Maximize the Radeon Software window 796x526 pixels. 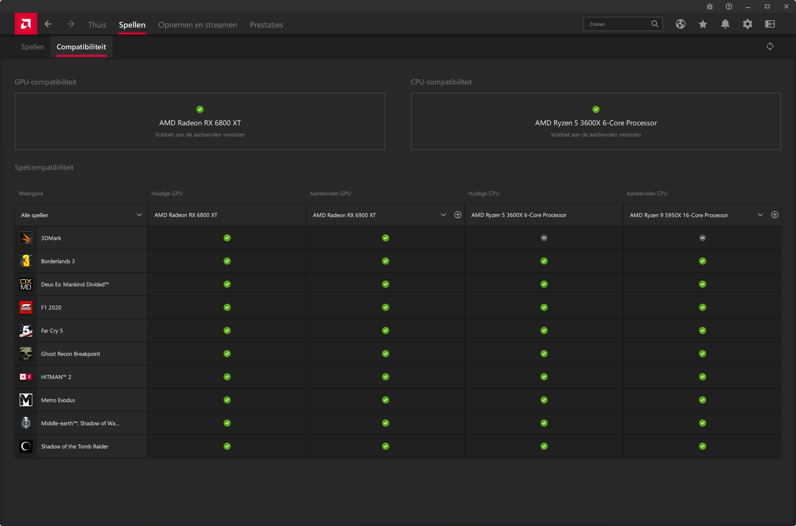(x=767, y=6)
